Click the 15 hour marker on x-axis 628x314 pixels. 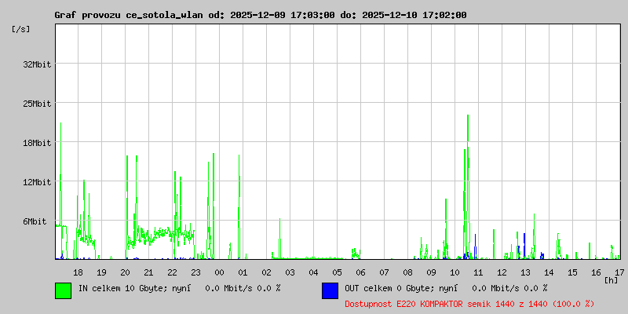tap(572, 272)
